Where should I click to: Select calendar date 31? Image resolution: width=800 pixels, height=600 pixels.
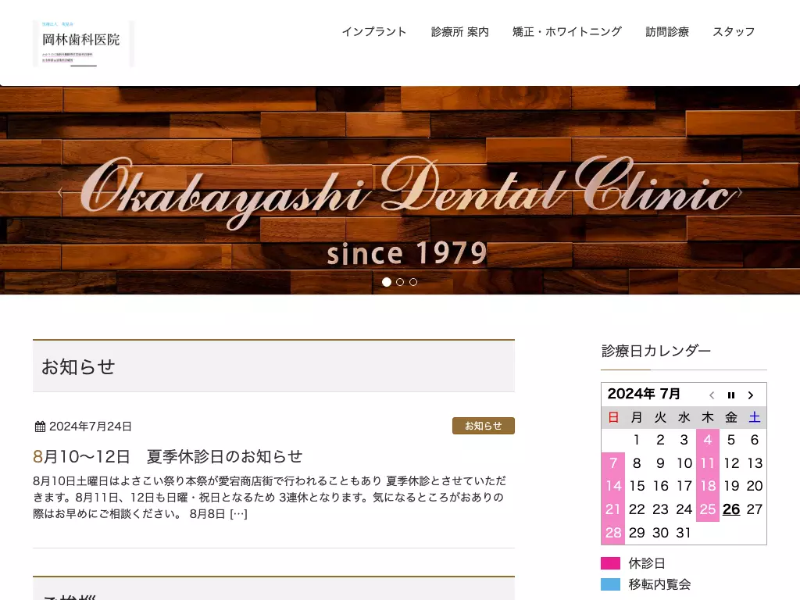click(684, 533)
